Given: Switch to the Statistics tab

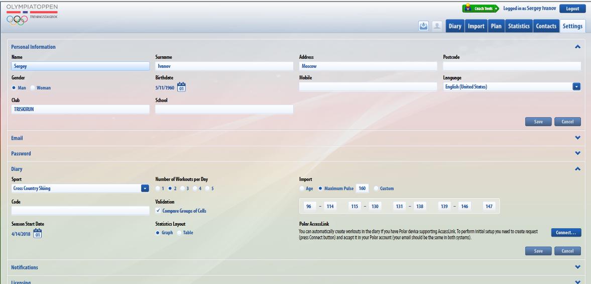Looking at the screenshot, I should 519,26.
